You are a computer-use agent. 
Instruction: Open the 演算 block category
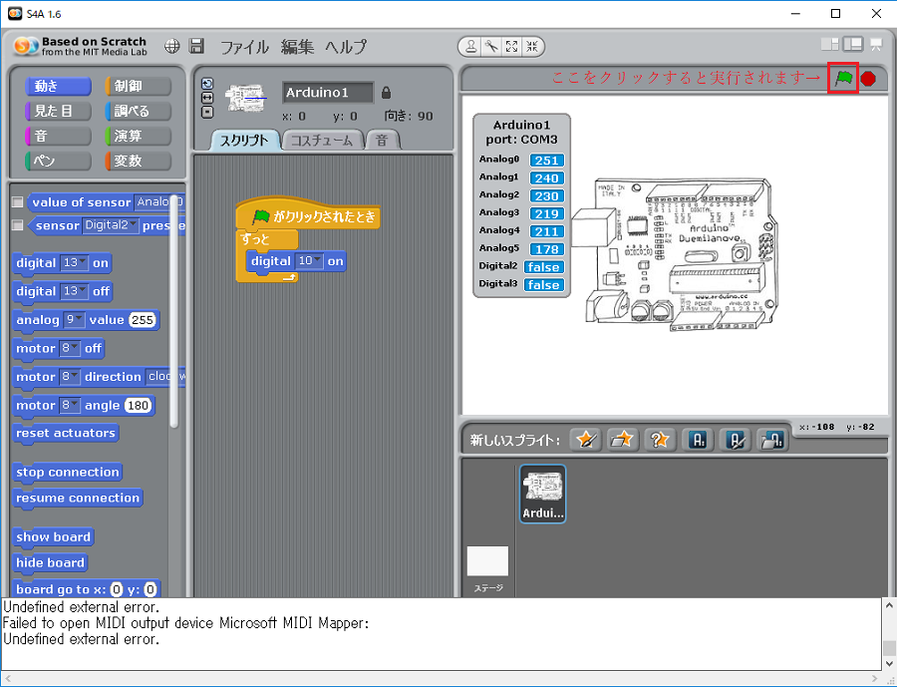tap(138, 136)
